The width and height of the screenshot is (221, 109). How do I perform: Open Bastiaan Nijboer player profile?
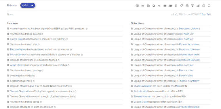pos(18,49)
